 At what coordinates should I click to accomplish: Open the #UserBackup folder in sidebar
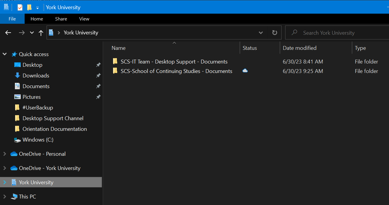point(38,108)
